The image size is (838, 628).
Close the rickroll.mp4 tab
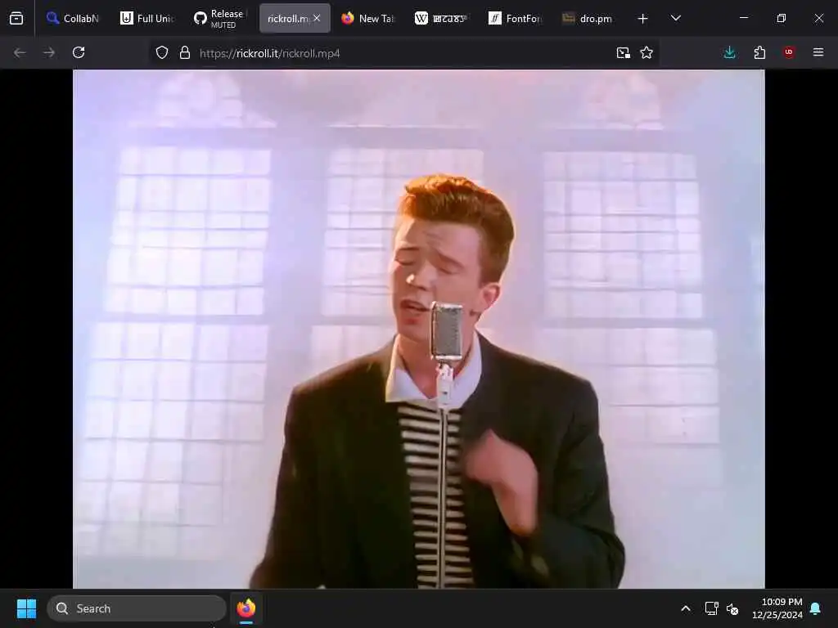317,18
